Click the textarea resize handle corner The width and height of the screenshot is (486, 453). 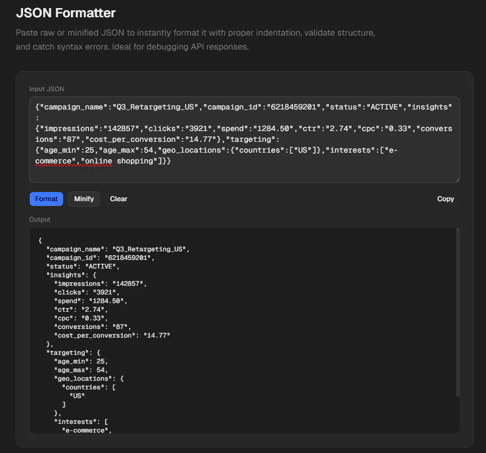[457, 180]
